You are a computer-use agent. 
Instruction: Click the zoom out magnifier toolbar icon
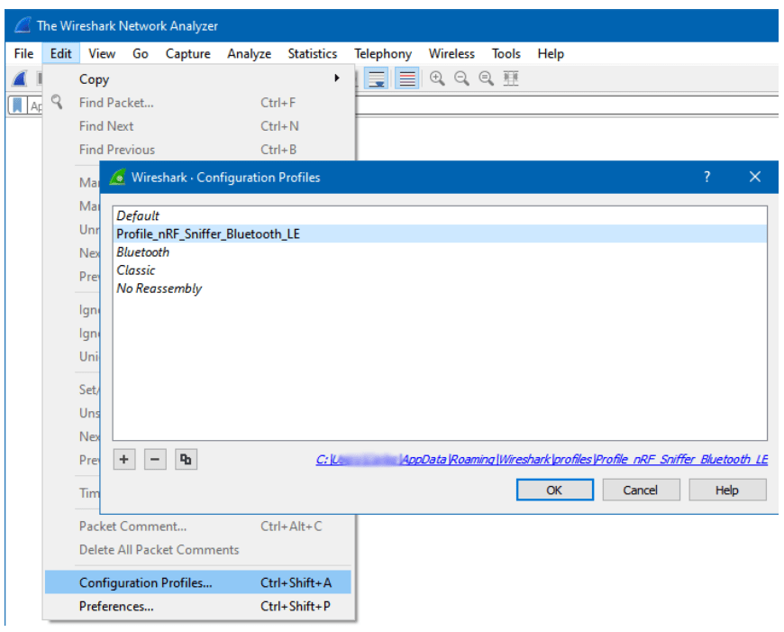[x=461, y=78]
